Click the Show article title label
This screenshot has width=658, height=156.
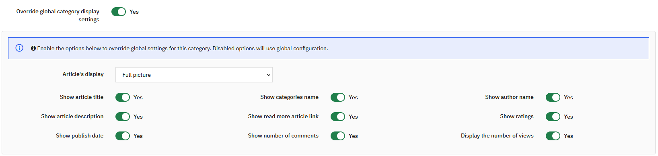[x=82, y=97]
